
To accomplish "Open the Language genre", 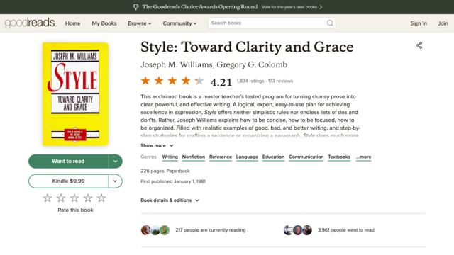I will 247,157.
